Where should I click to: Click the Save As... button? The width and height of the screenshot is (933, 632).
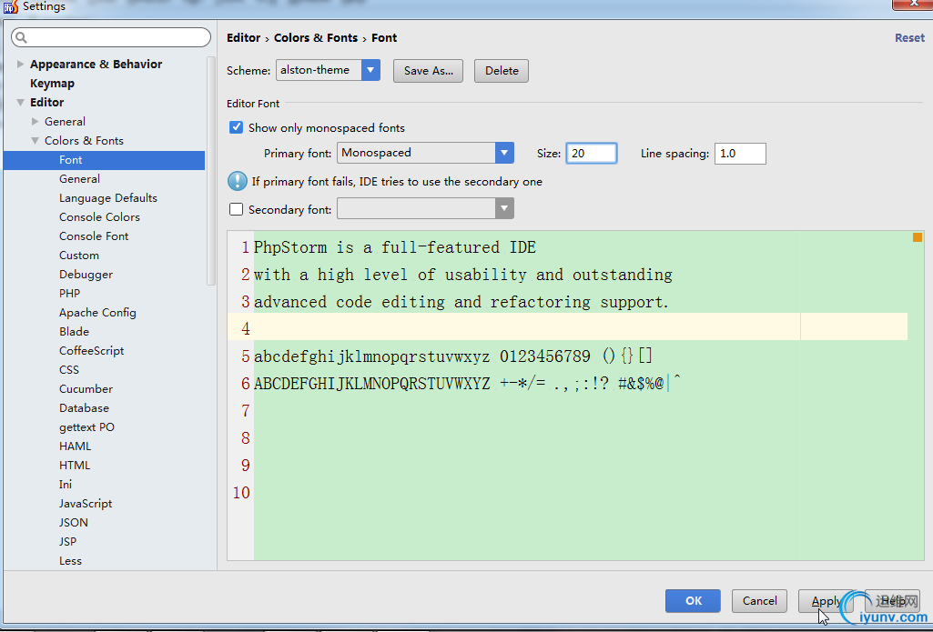(x=429, y=71)
